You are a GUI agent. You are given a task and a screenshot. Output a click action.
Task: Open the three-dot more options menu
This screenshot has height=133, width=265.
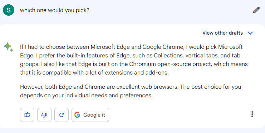pyautogui.click(x=252, y=114)
